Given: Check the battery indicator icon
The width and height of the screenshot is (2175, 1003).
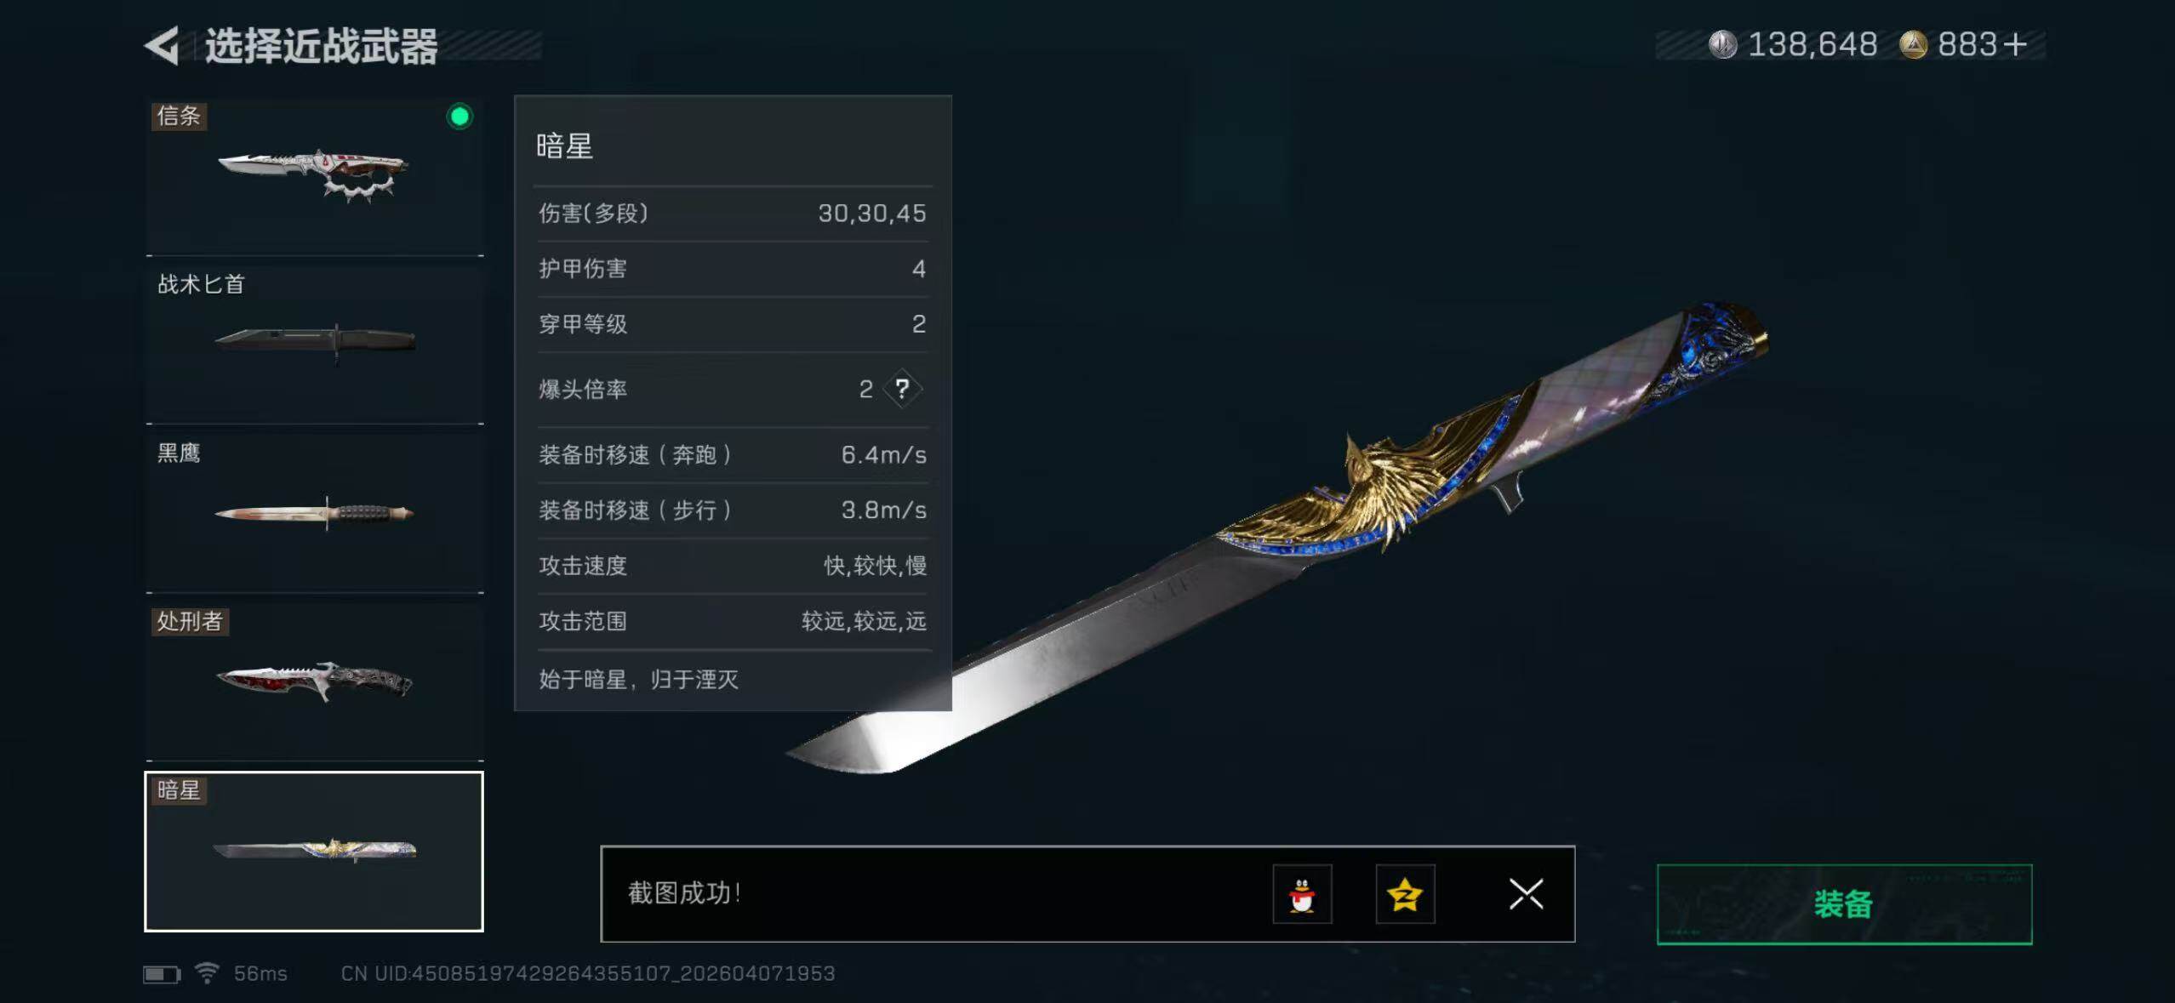Looking at the screenshot, I should (162, 973).
